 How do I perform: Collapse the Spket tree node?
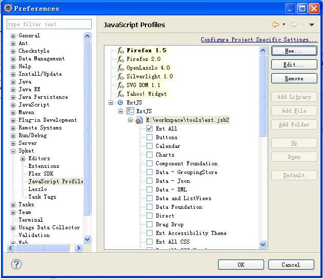coord(13,151)
